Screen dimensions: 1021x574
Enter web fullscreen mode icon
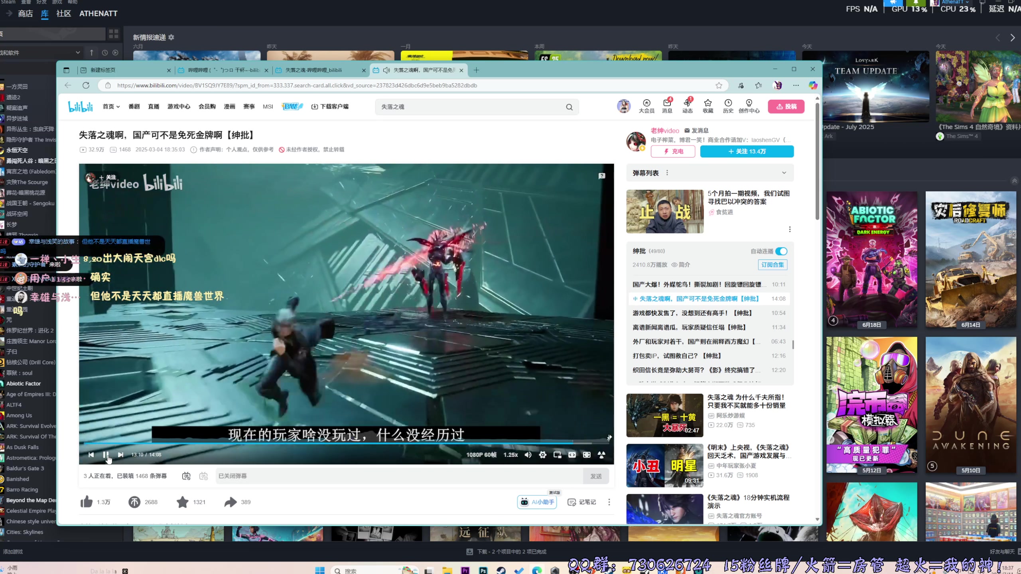pyautogui.click(x=587, y=455)
